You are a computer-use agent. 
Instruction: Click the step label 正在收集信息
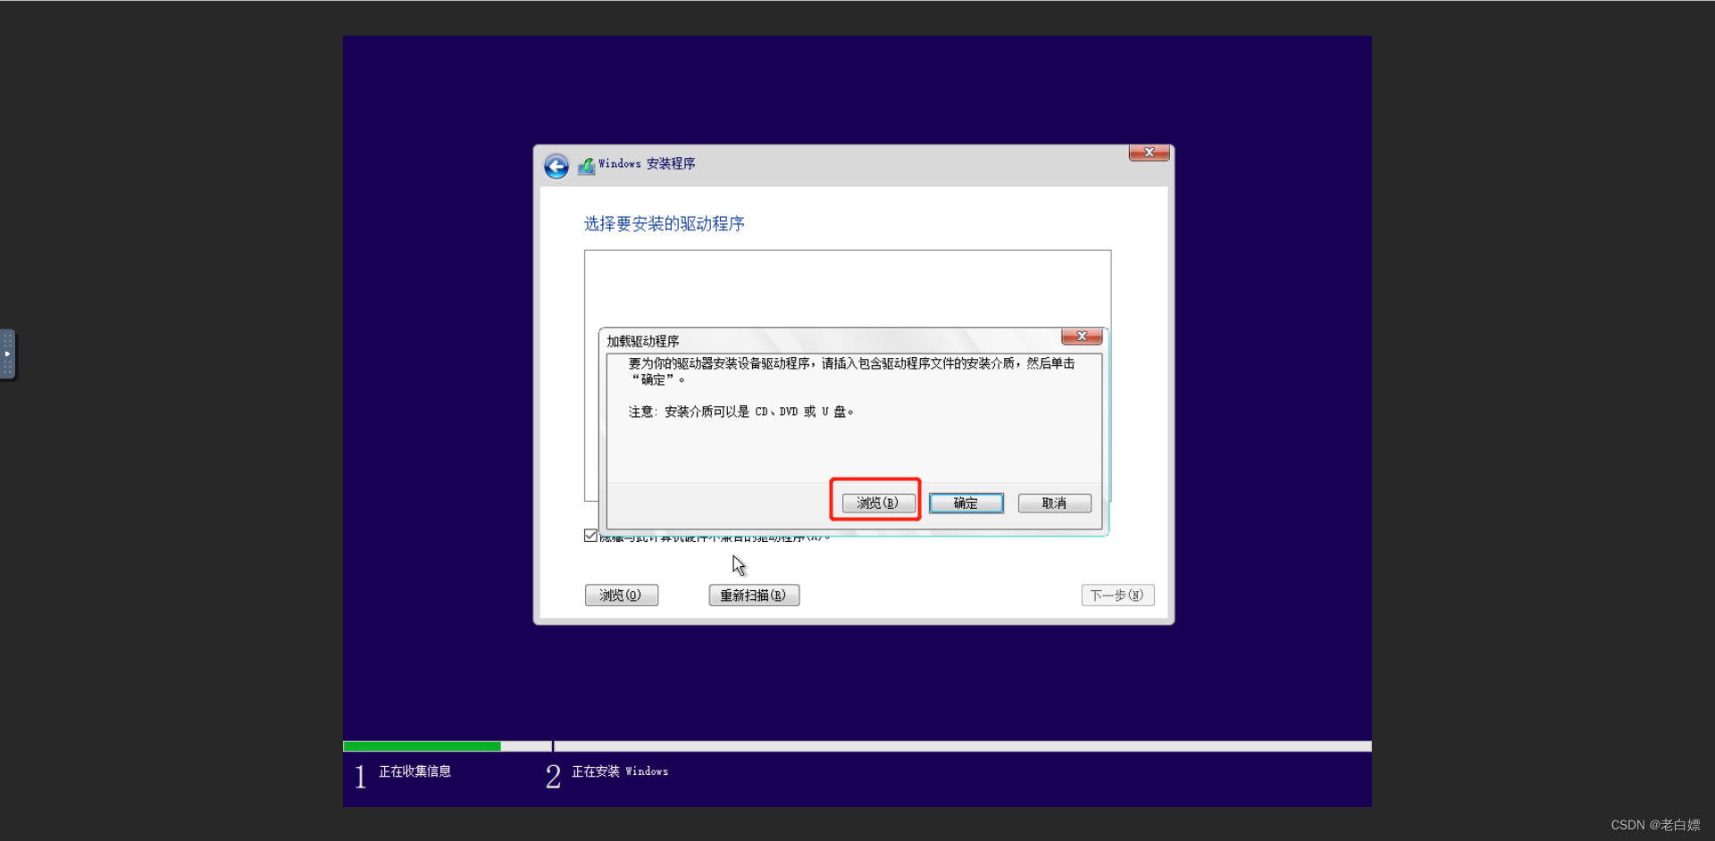click(x=415, y=771)
